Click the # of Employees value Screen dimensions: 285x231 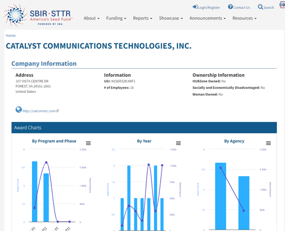(132, 88)
